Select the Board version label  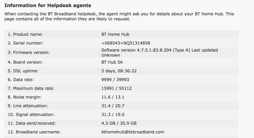(25, 62)
